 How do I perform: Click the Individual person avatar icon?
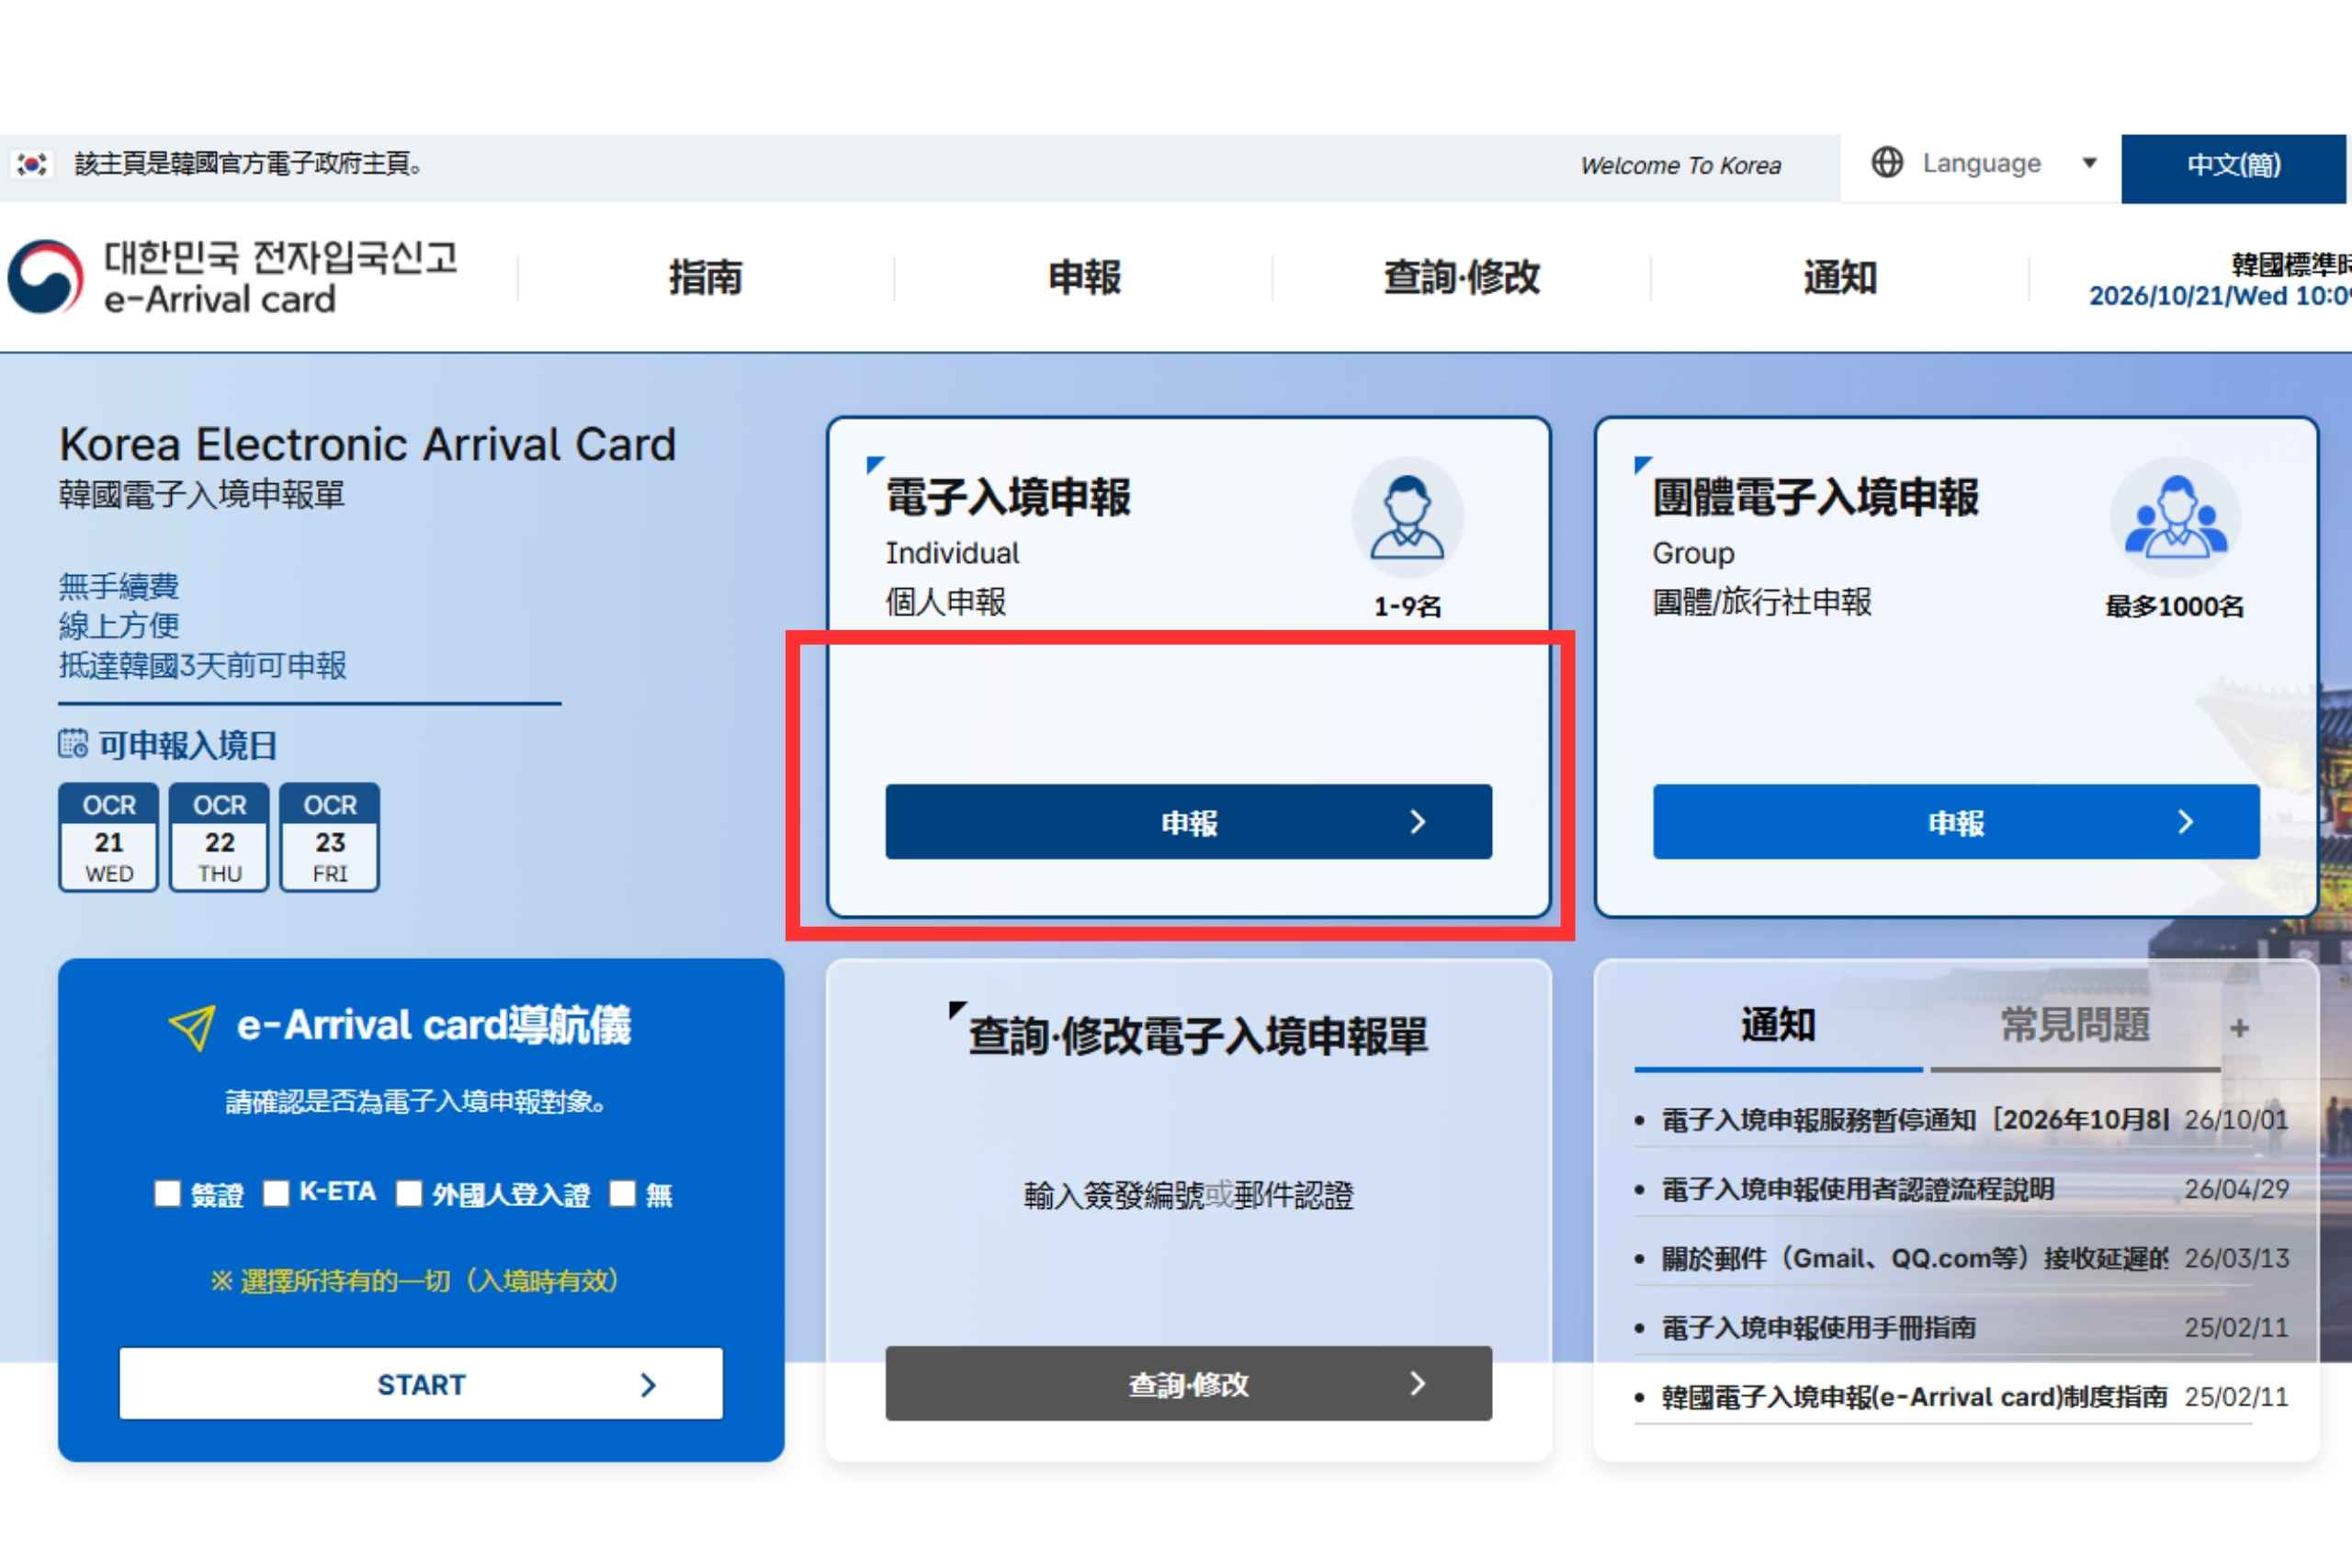coord(1407,517)
